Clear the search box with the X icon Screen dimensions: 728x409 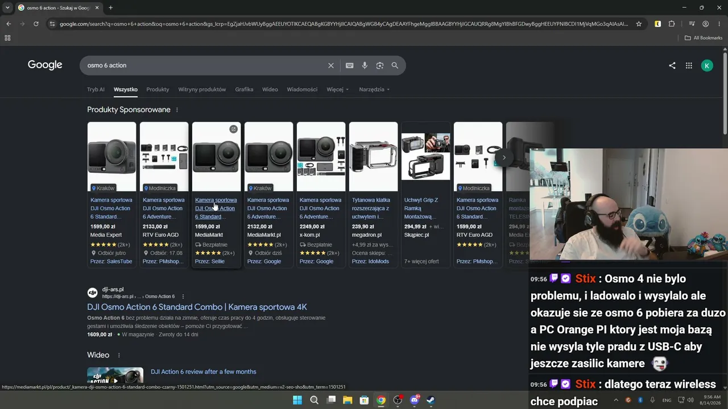click(x=331, y=65)
